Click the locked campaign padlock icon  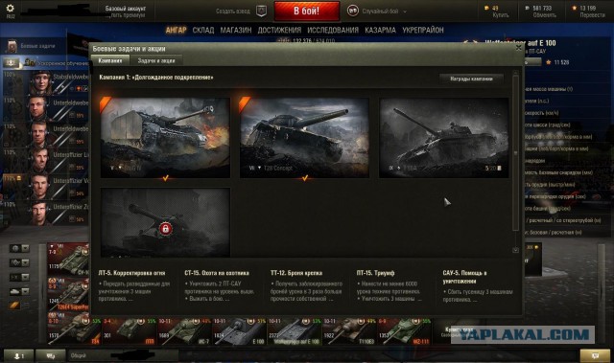pos(165,229)
